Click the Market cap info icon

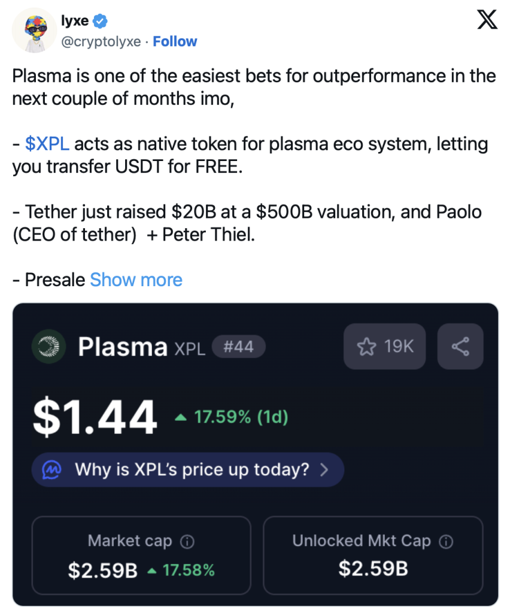[187, 542]
